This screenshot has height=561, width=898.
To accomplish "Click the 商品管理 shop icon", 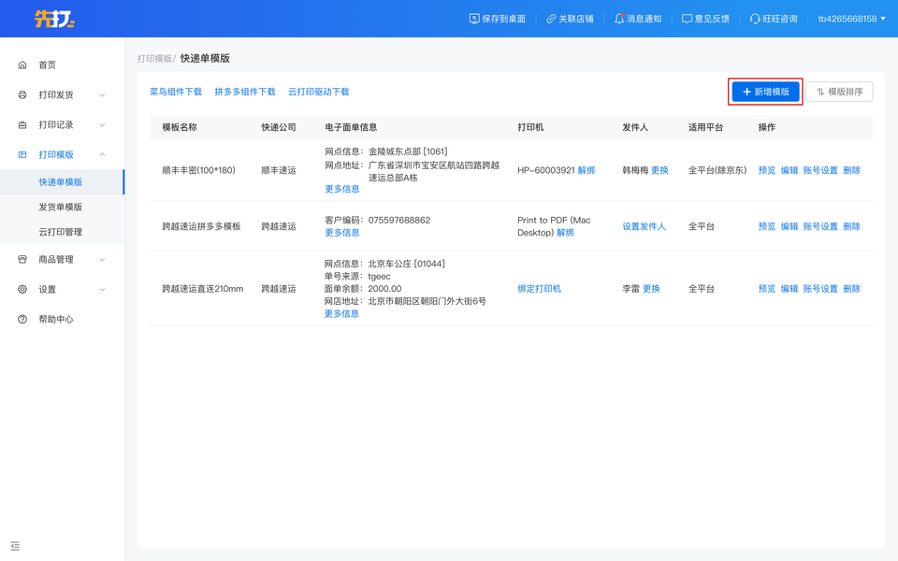I will pyautogui.click(x=22, y=259).
